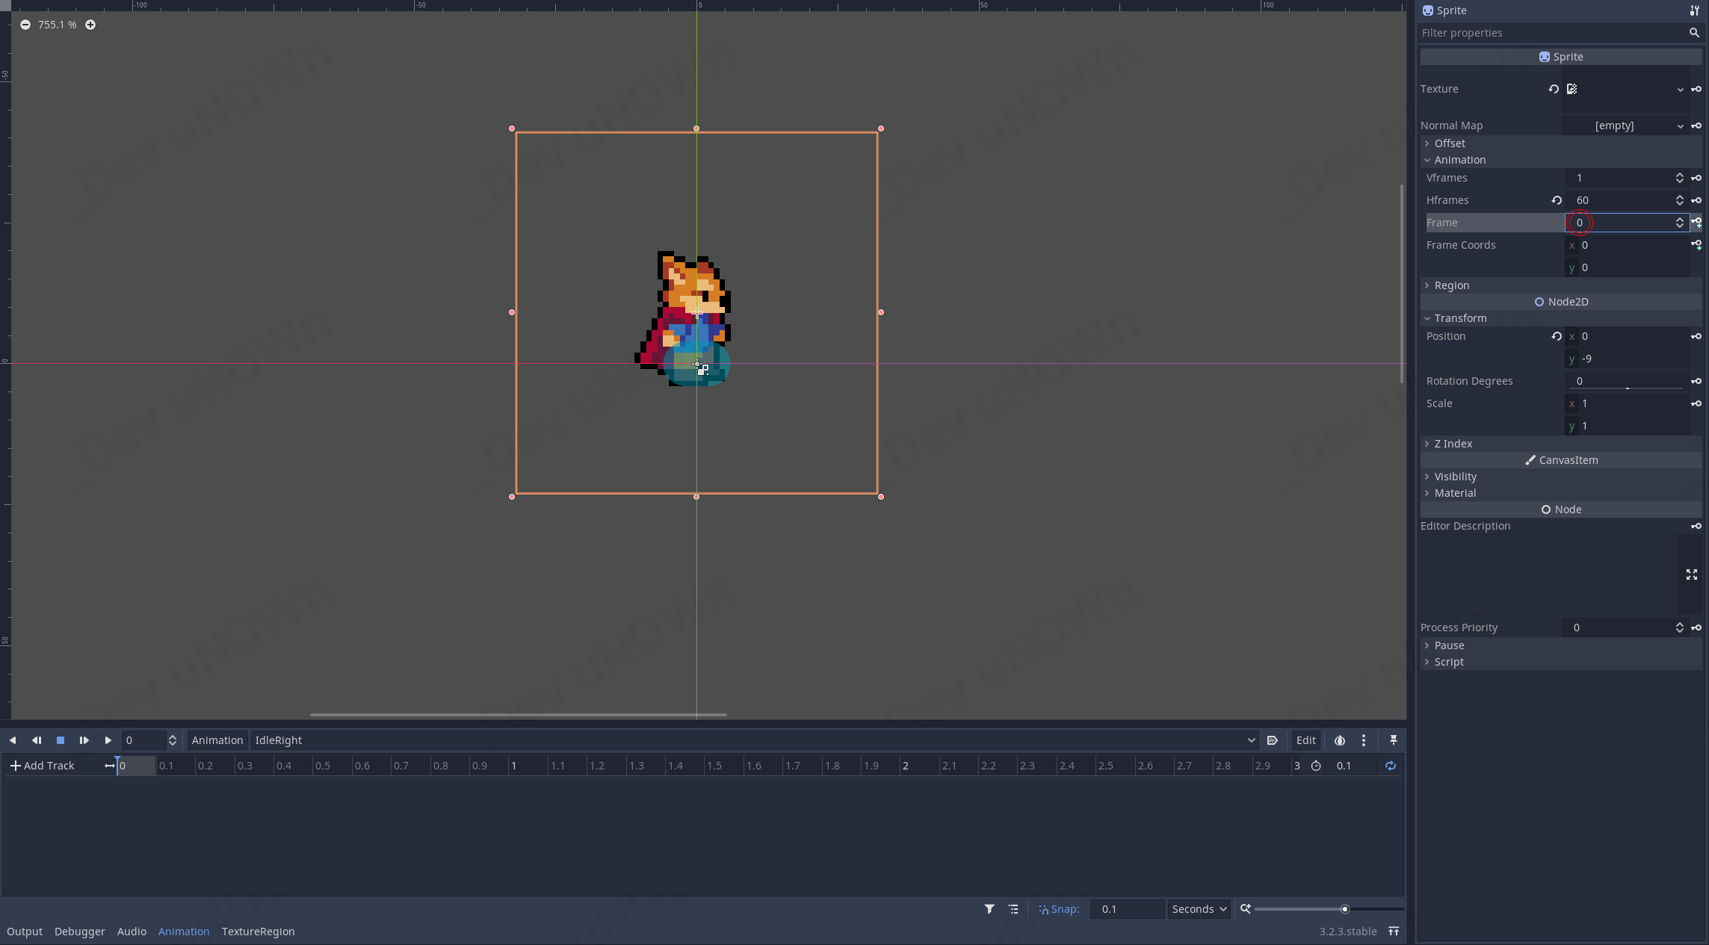Insert keyframe for Frame property
This screenshot has height=945, width=1709.
[1696, 222]
